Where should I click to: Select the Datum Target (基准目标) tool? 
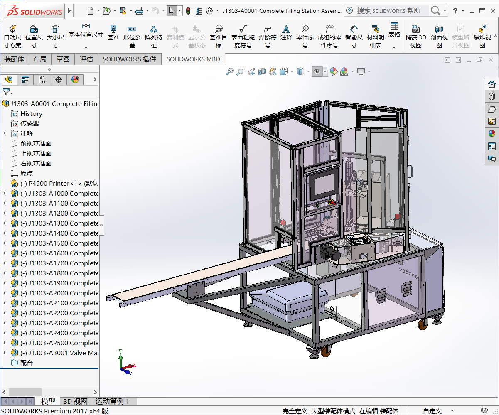click(x=219, y=36)
